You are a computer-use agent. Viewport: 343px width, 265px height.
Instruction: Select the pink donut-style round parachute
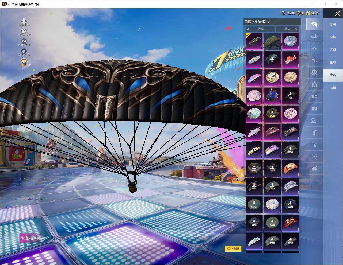[291, 114]
